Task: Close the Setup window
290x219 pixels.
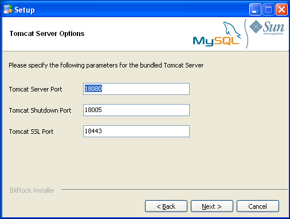Action: click(281, 9)
